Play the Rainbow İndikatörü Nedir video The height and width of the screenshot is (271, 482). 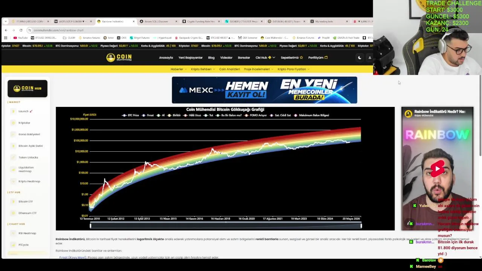[437, 169]
